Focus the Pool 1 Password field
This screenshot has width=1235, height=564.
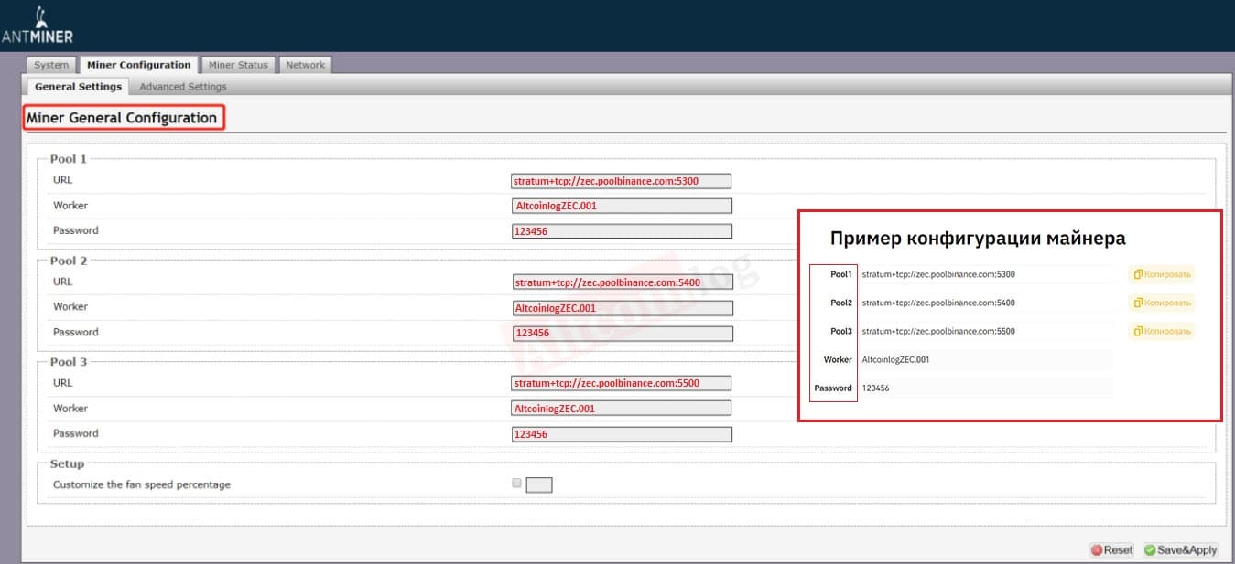click(x=622, y=231)
